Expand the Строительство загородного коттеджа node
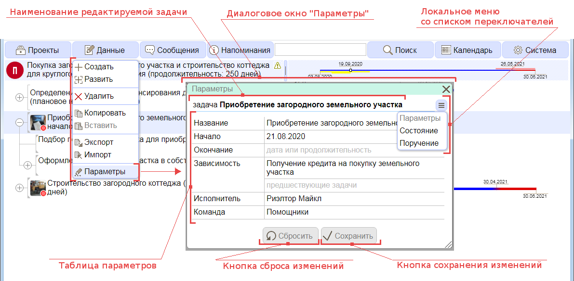The image size is (574, 281). point(19,188)
